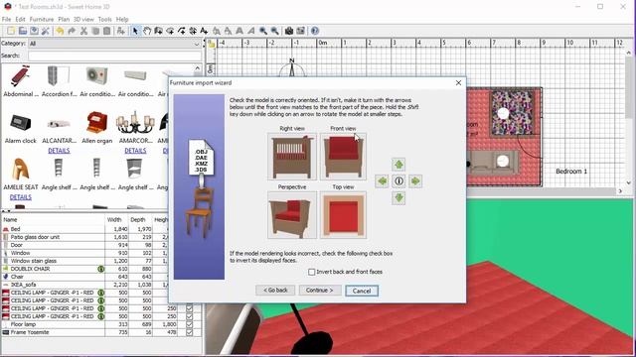Click the Paste toolbar icon
This screenshot has width=636, height=357.
pos(106,31)
